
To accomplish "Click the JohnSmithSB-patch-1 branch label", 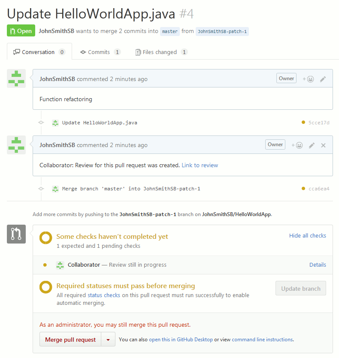I will (x=222, y=31).
